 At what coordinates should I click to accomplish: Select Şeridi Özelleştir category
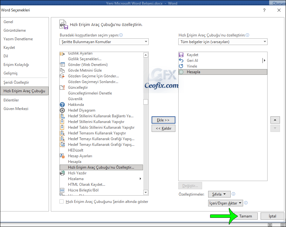(x=16, y=82)
